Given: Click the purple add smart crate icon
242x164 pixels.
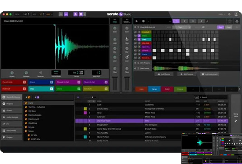Looking at the screenshot, I should [x=37, y=97].
